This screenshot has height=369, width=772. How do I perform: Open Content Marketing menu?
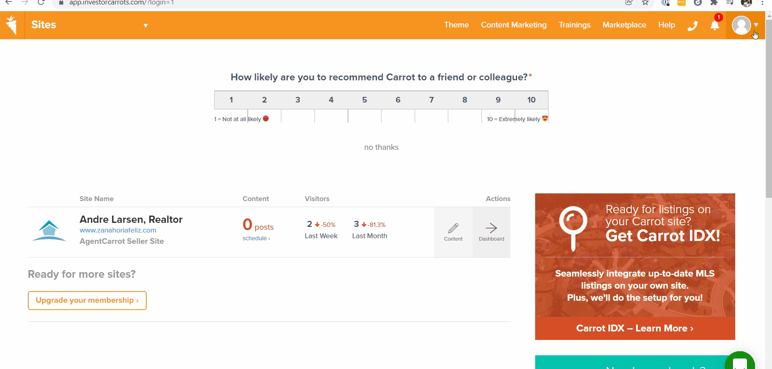coord(513,25)
